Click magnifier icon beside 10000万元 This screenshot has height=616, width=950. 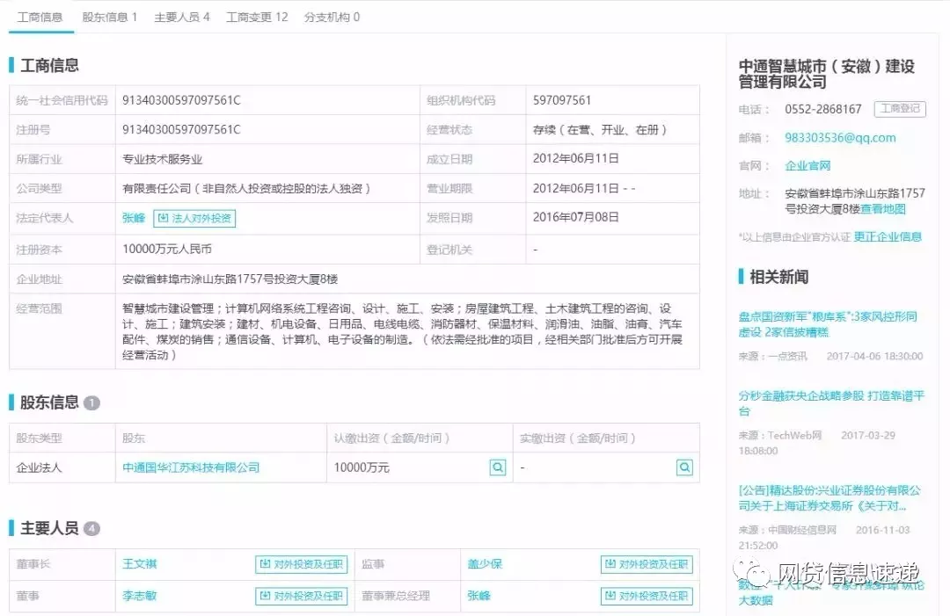(497, 467)
